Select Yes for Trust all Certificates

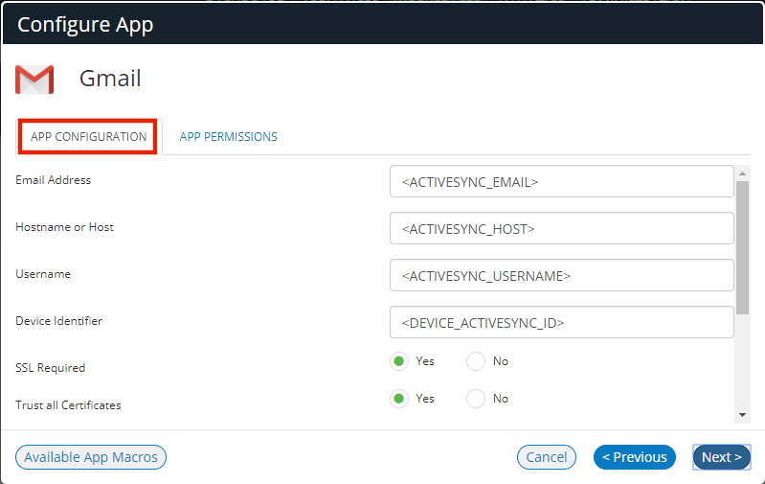399,399
